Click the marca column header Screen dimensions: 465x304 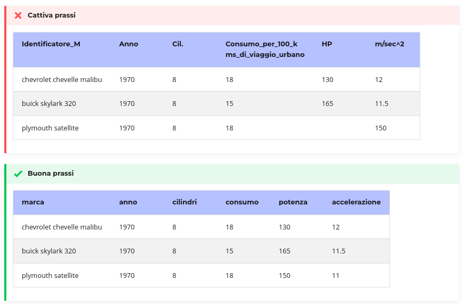point(33,202)
